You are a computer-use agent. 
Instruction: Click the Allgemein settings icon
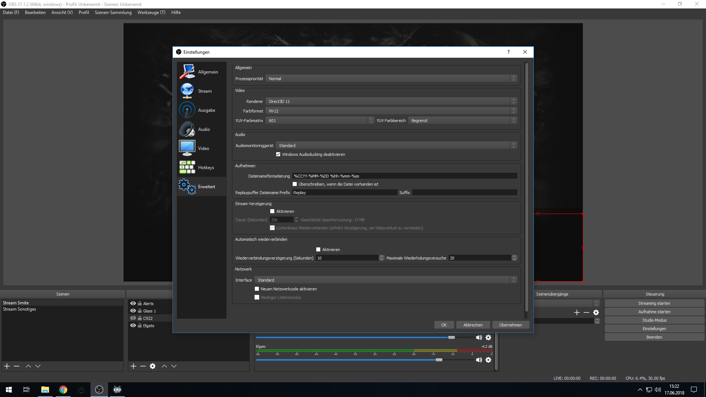187,72
